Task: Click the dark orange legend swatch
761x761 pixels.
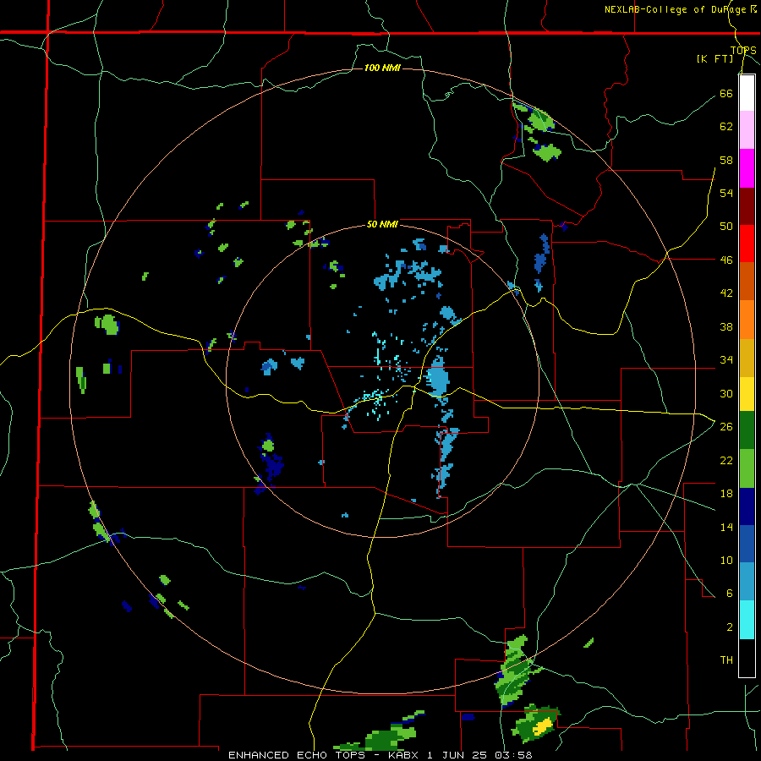Action: [747, 282]
